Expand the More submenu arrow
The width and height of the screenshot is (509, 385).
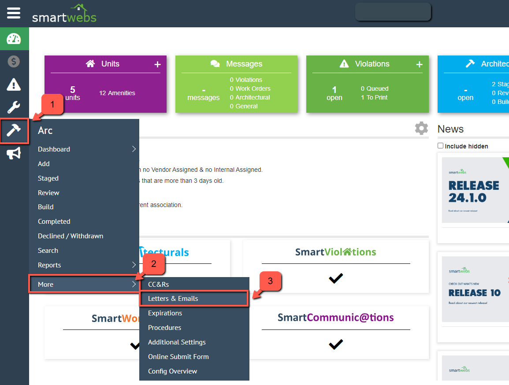click(134, 285)
